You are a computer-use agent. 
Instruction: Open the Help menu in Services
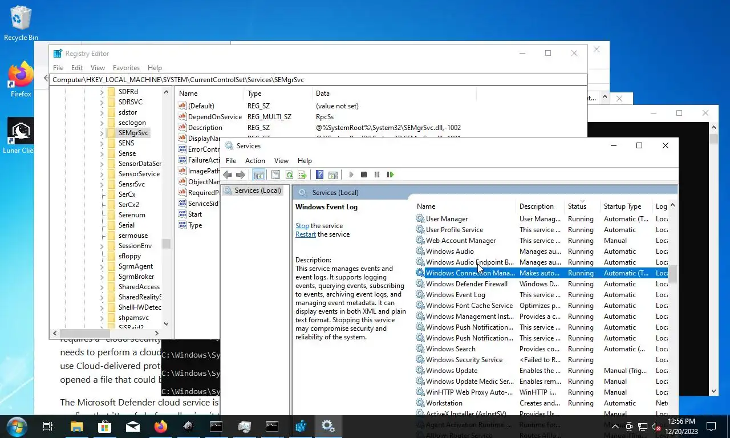point(305,161)
